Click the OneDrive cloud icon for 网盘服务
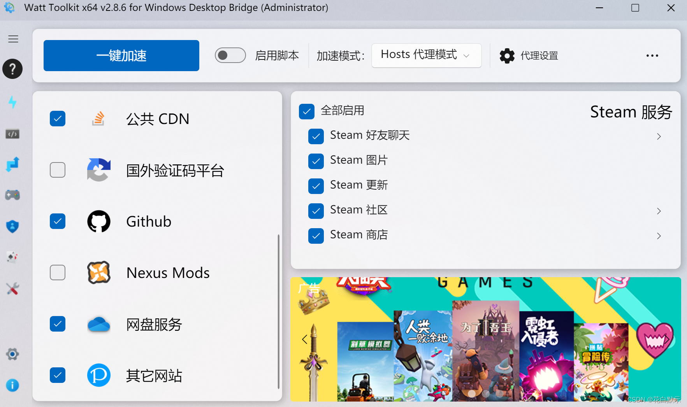 99,324
